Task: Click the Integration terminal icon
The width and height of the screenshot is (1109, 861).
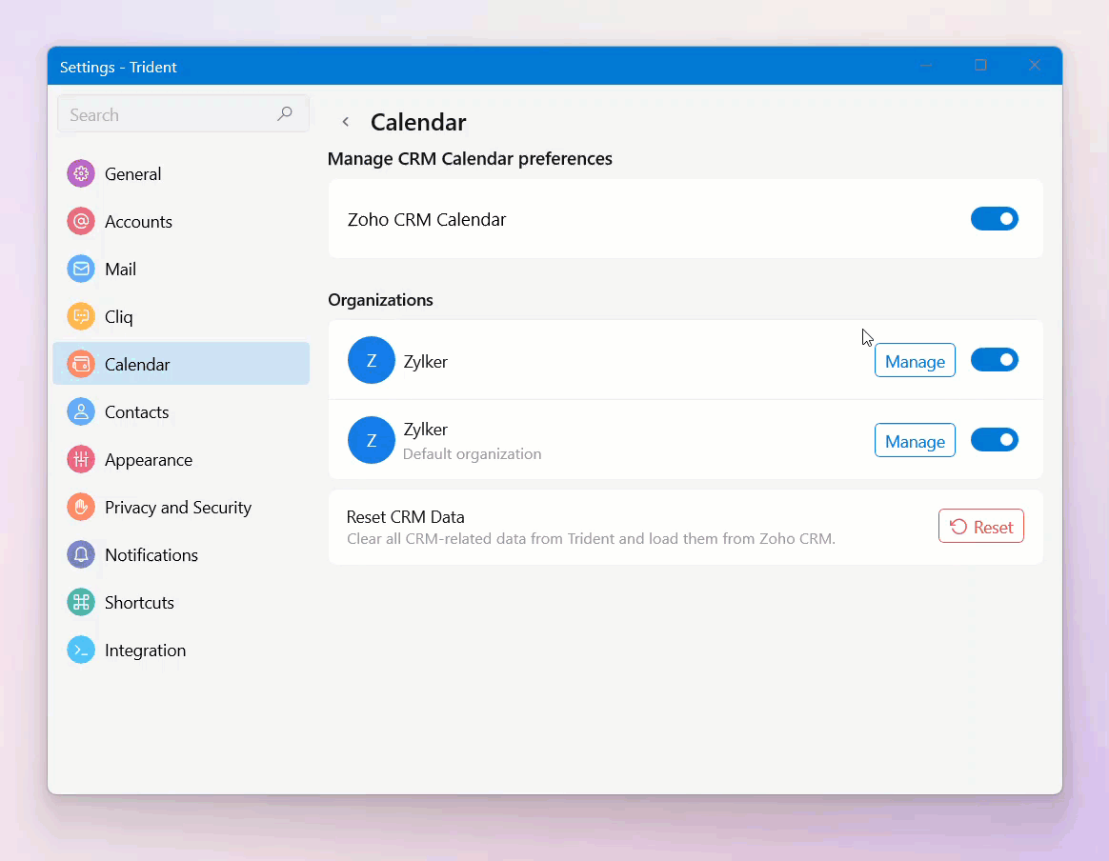Action: pyautogui.click(x=81, y=651)
